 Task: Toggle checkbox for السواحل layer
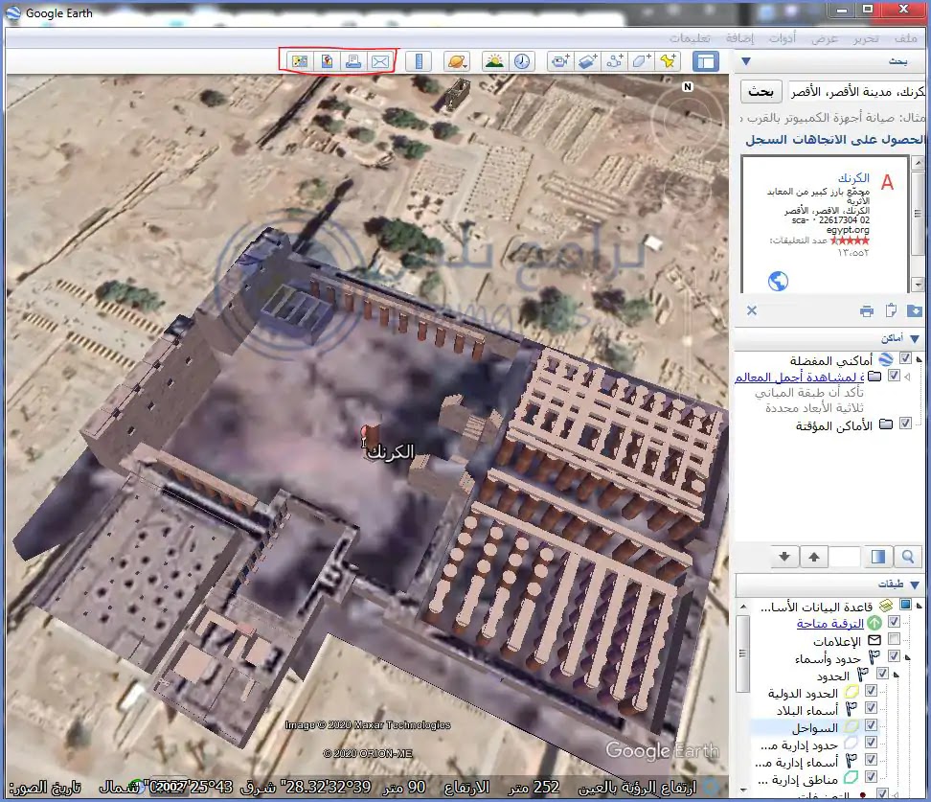coord(871,724)
